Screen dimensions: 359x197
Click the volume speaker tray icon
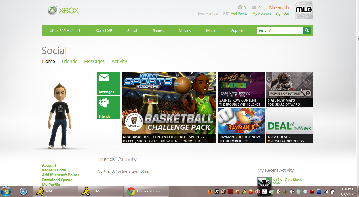(x=292, y=192)
